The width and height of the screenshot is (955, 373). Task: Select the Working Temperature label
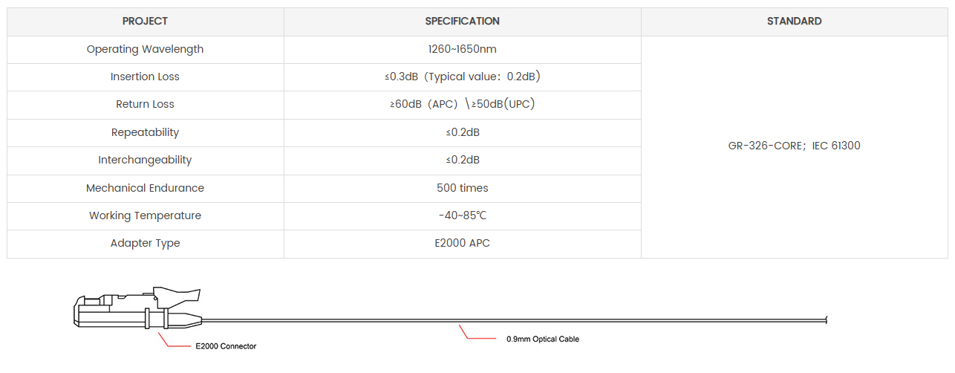[146, 215]
